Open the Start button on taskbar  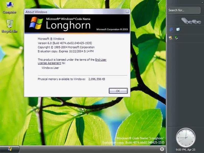click(10, 149)
